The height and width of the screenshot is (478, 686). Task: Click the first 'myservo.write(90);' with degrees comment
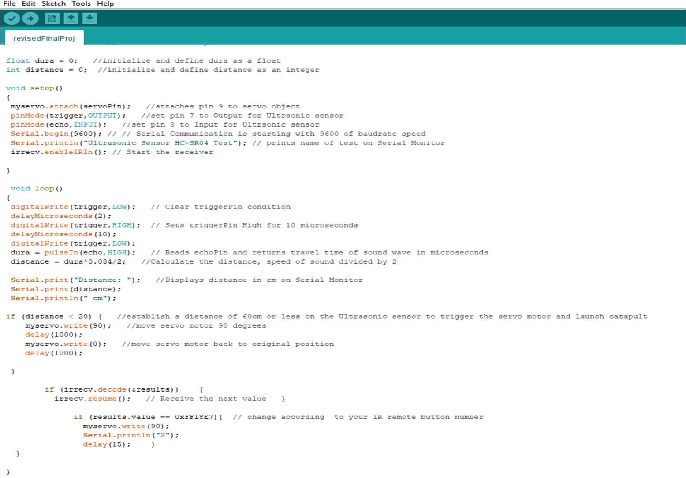(68, 326)
